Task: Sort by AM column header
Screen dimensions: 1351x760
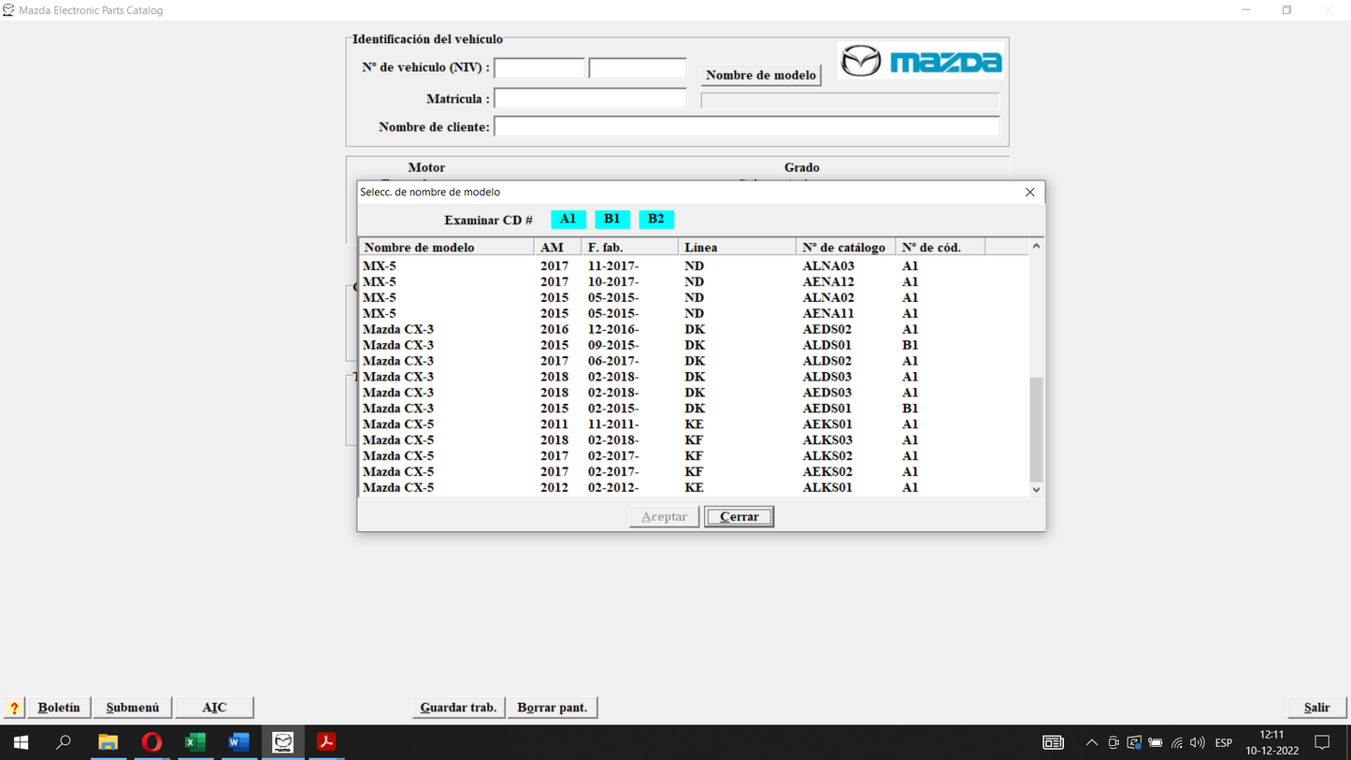Action: (557, 247)
